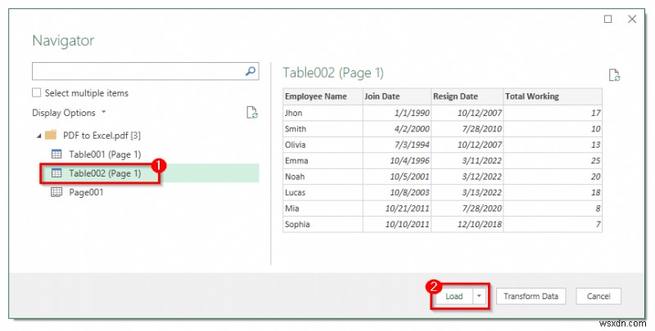655x331 pixels.
Task: Click the Jhon cell
Action: click(x=323, y=113)
